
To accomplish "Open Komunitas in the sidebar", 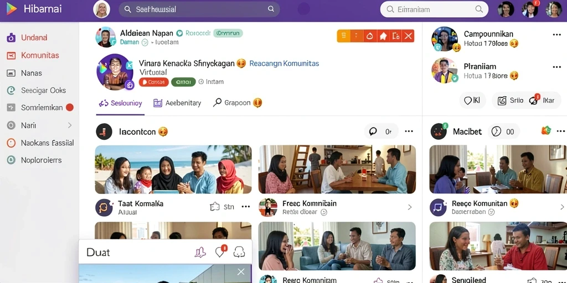I will point(40,55).
